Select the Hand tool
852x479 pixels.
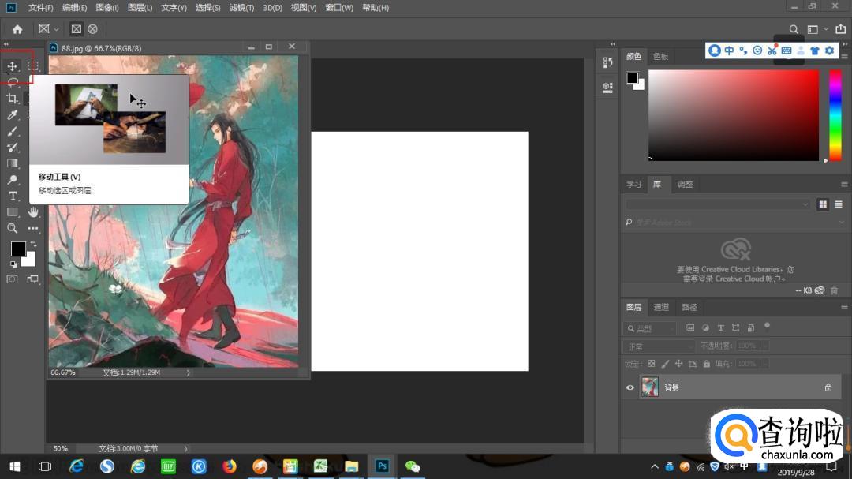click(x=34, y=212)
